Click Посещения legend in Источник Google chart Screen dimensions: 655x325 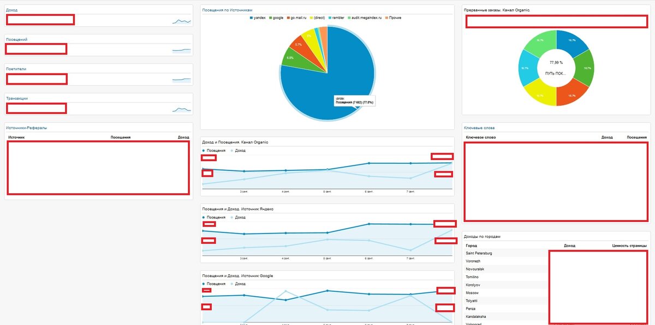pyautogui.click(x=215, y=284)
